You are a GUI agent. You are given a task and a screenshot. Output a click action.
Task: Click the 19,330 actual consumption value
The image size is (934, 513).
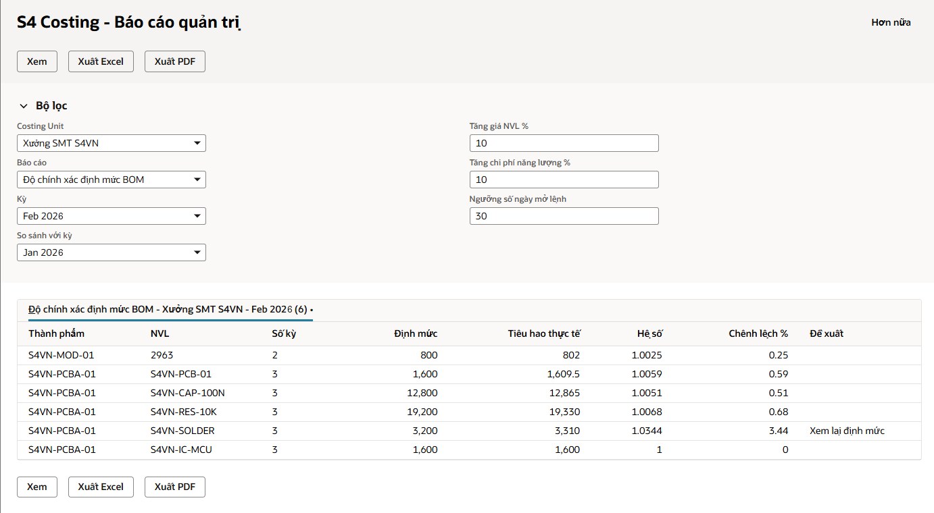pyautogui.click(x=564, y=412)
